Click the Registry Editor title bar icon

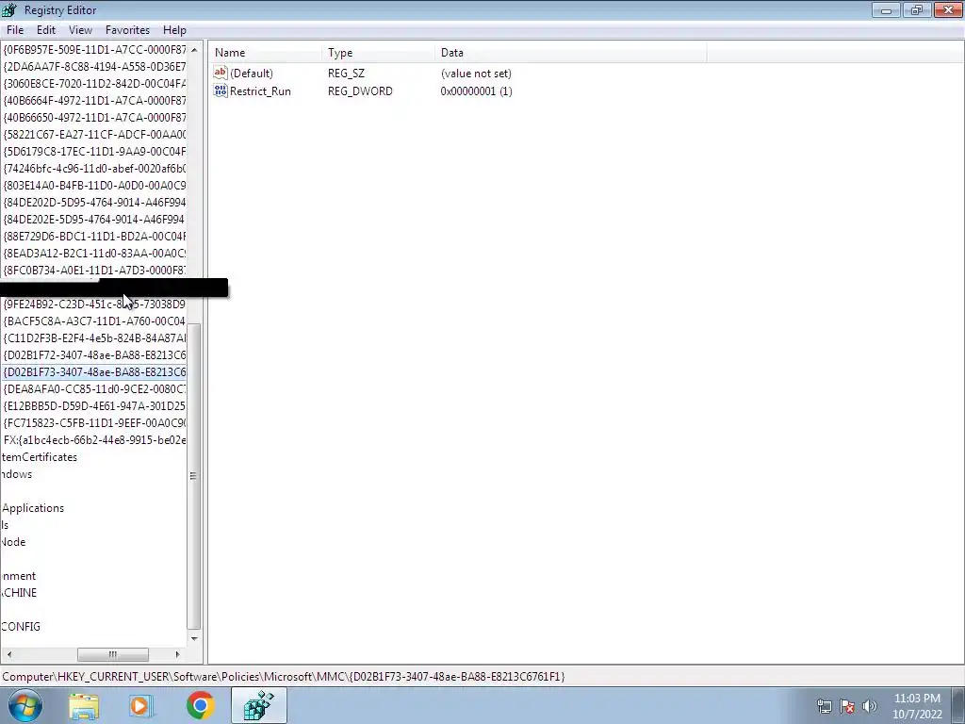pyautogui.click(x=9, y=9)
